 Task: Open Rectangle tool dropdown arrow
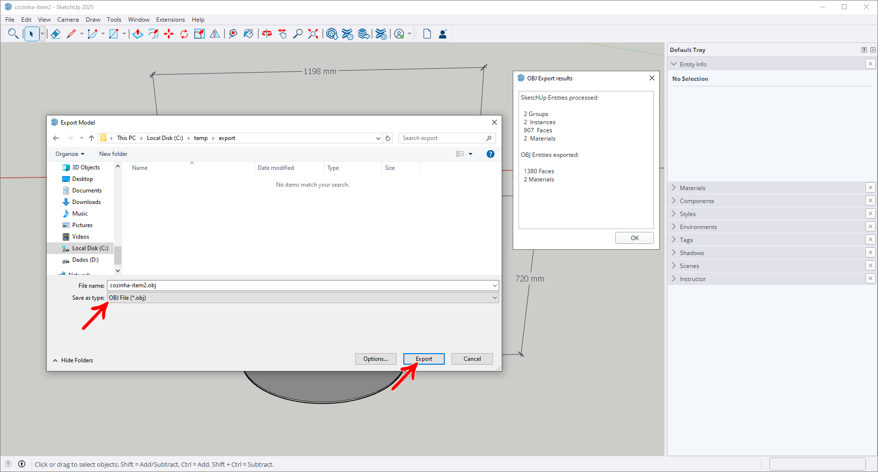click(124, 34)
